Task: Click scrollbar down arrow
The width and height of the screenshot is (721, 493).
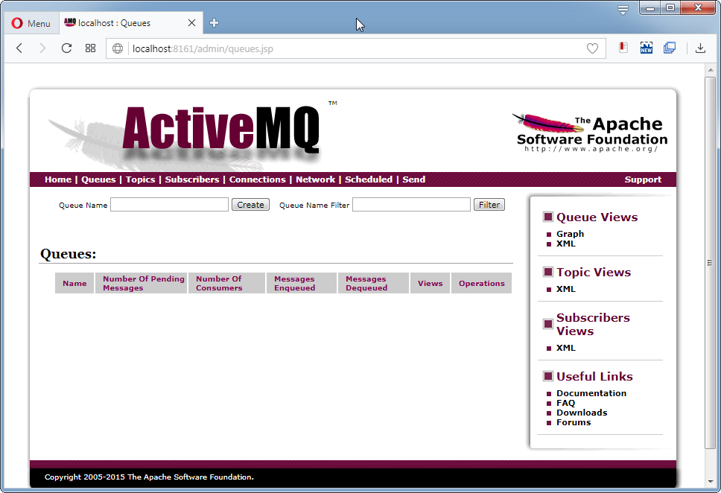Action: coord(711,482)
